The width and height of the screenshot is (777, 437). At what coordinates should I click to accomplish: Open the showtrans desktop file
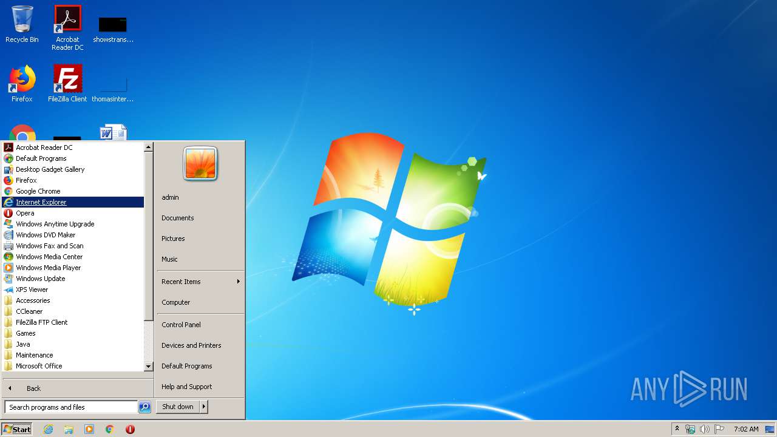click(113, 29)
